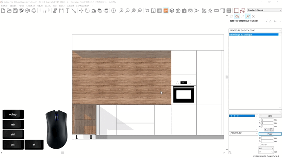Open the _PROCEDURE dropdown

244,133
